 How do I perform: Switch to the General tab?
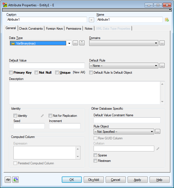click(11, 28)
